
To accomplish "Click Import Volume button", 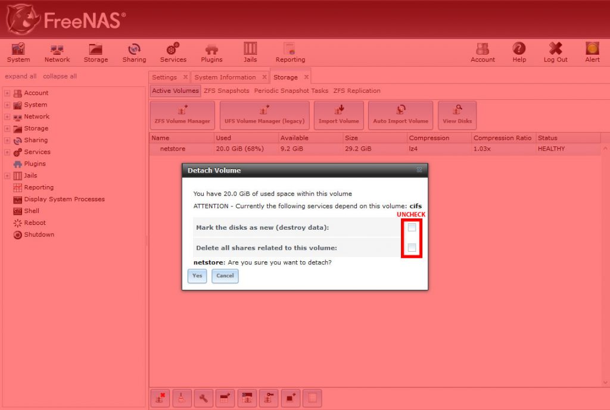I will pos(339,115).
